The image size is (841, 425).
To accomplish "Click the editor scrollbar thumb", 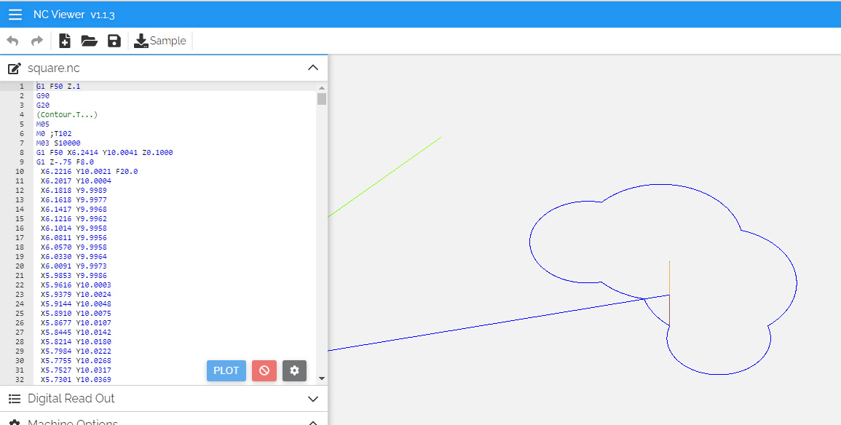I will [322, 99].
